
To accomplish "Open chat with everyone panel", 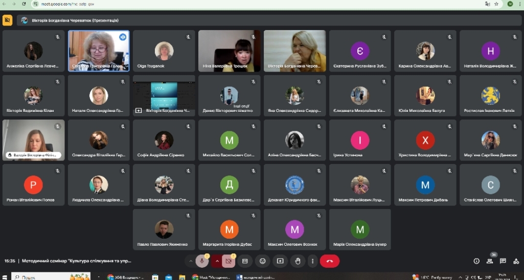I will [x=503, y=261].
